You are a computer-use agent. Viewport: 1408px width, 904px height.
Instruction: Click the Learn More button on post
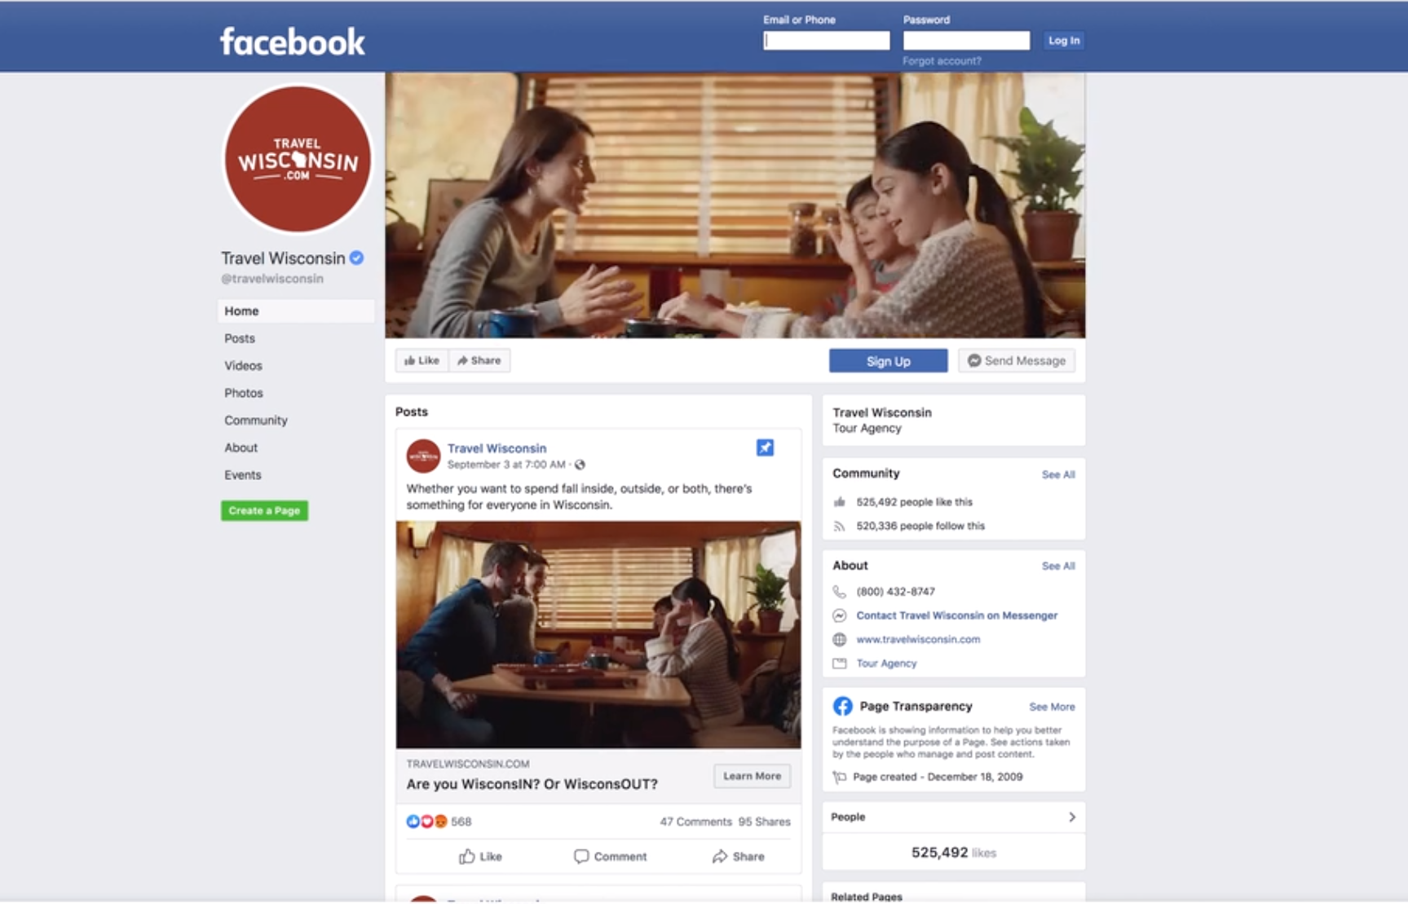tap(752, 776)
